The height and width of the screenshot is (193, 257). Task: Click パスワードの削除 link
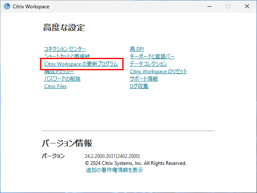[x=62, y=79]
